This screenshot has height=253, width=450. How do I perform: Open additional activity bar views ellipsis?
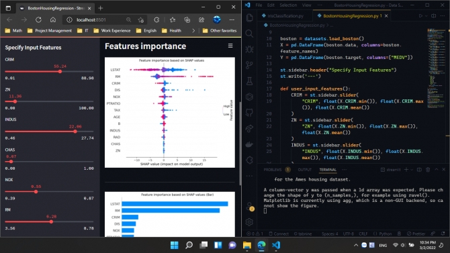click(249, 176)
